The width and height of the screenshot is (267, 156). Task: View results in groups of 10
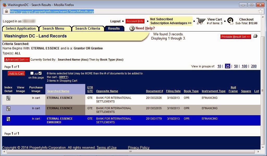point(219,66)
